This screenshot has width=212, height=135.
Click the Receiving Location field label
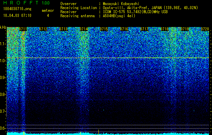click(79, 8)
